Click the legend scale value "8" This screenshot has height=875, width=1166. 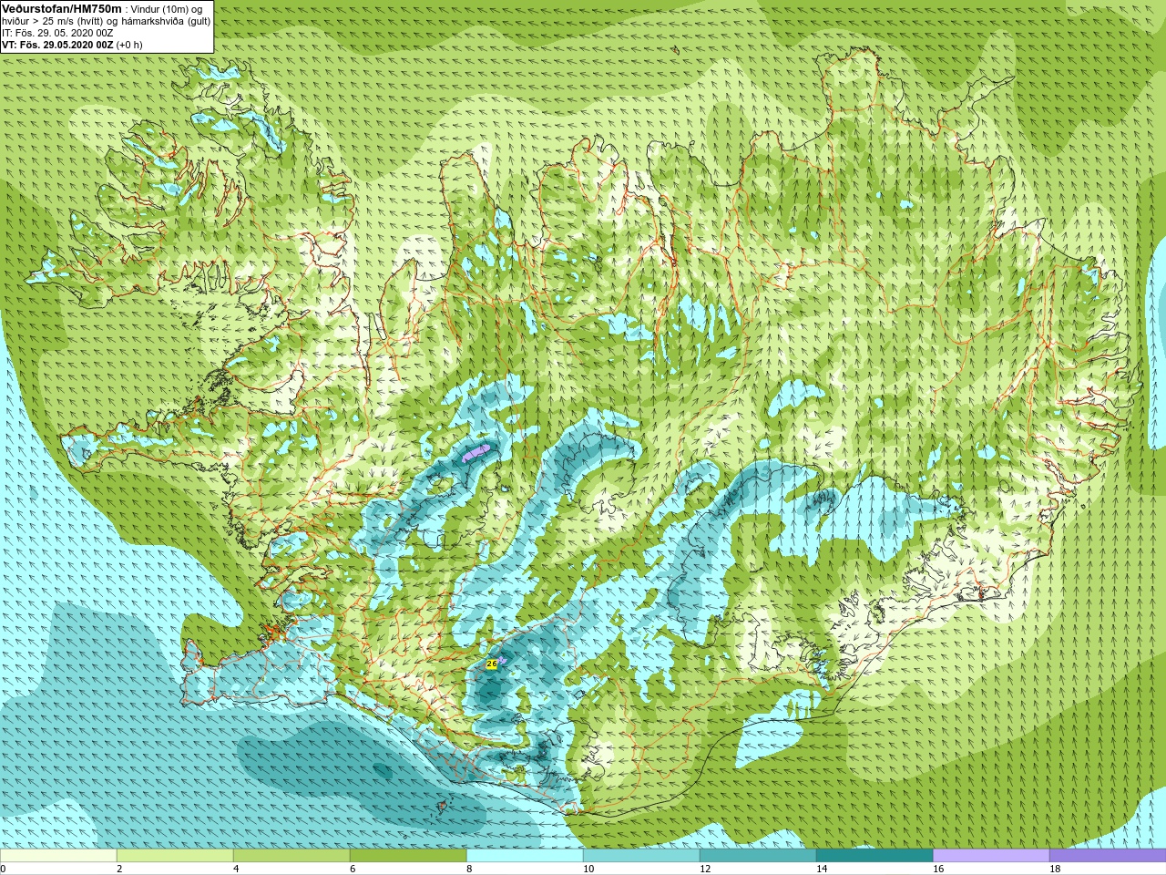(x=469, y=869)
